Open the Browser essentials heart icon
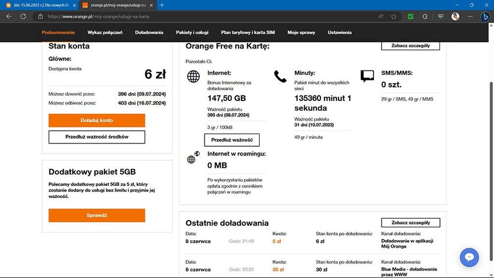The image size is (494, 278). [x=441, y=16]
